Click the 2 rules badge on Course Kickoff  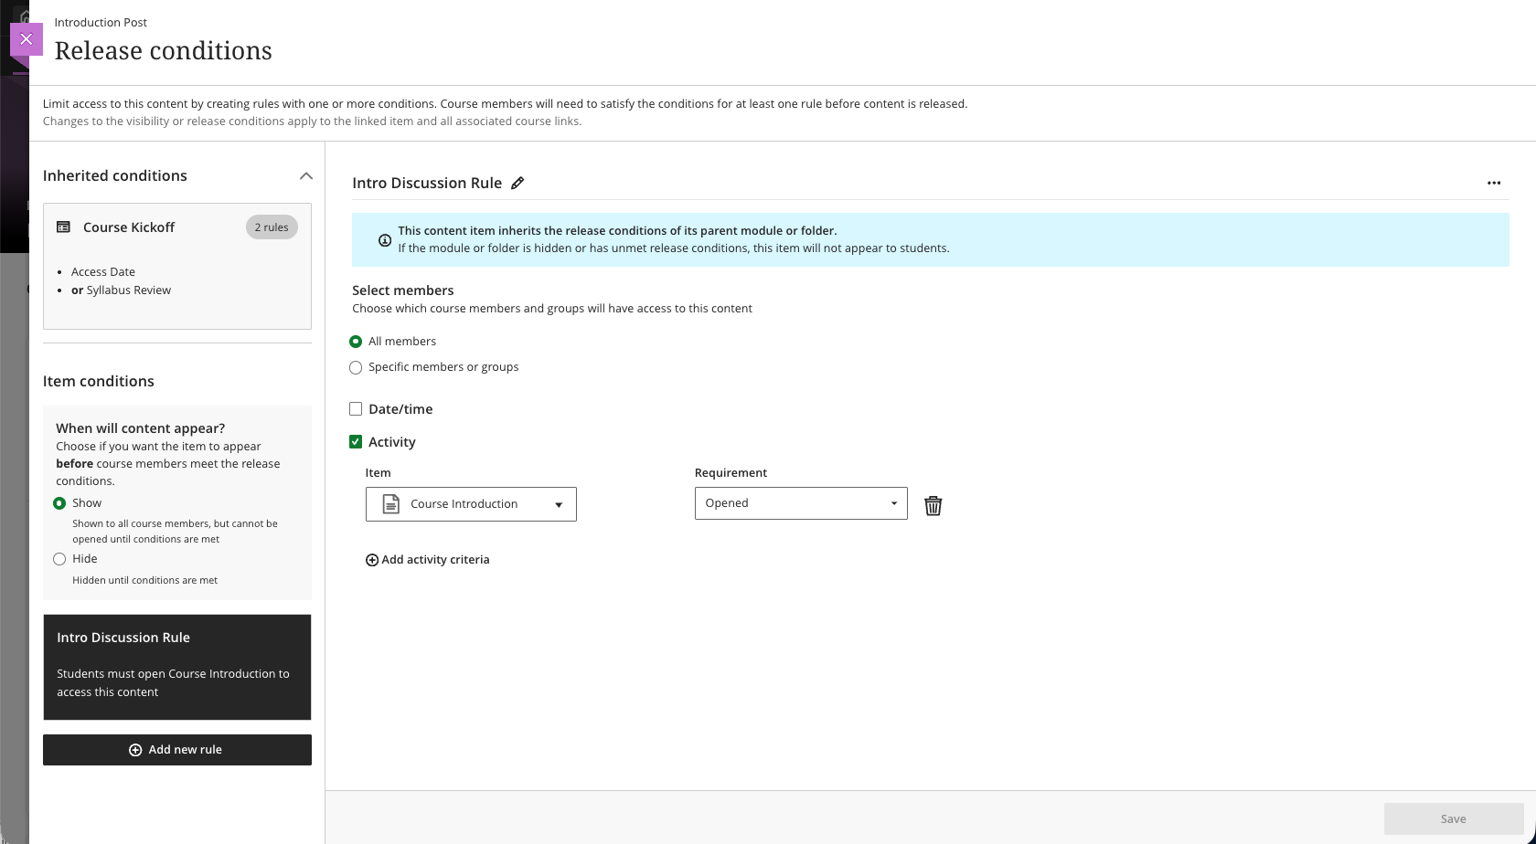pyautogui.click(x=271, y=227)
